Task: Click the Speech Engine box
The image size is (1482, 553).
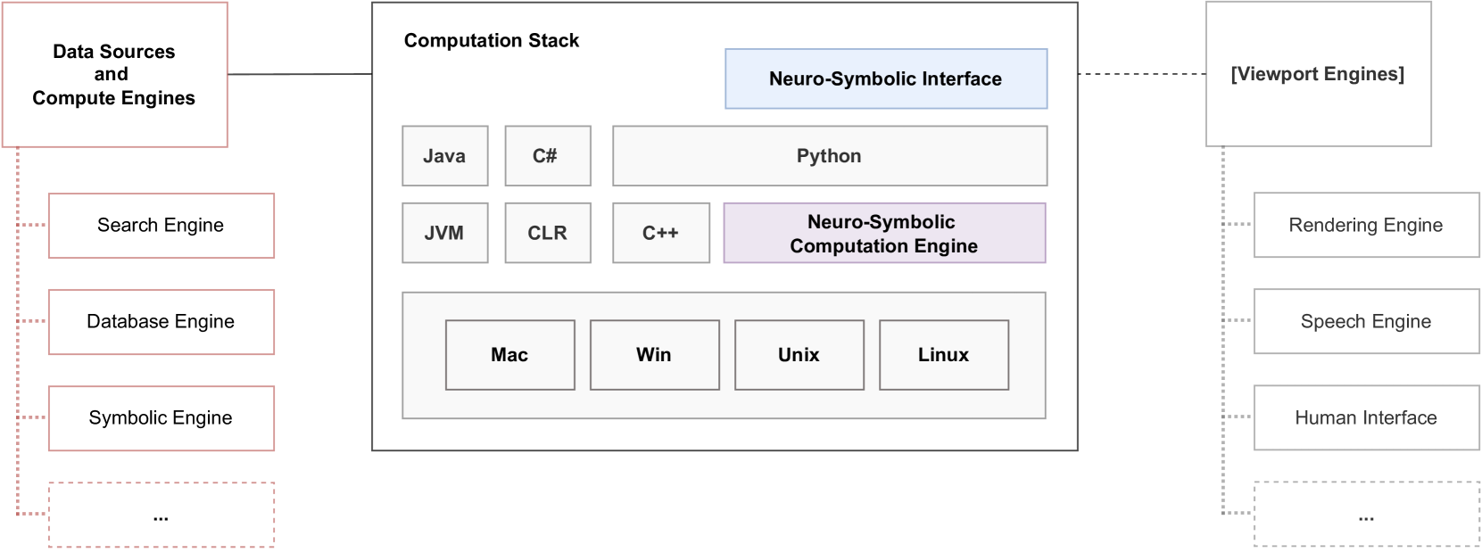Action: click(1365, 322)
